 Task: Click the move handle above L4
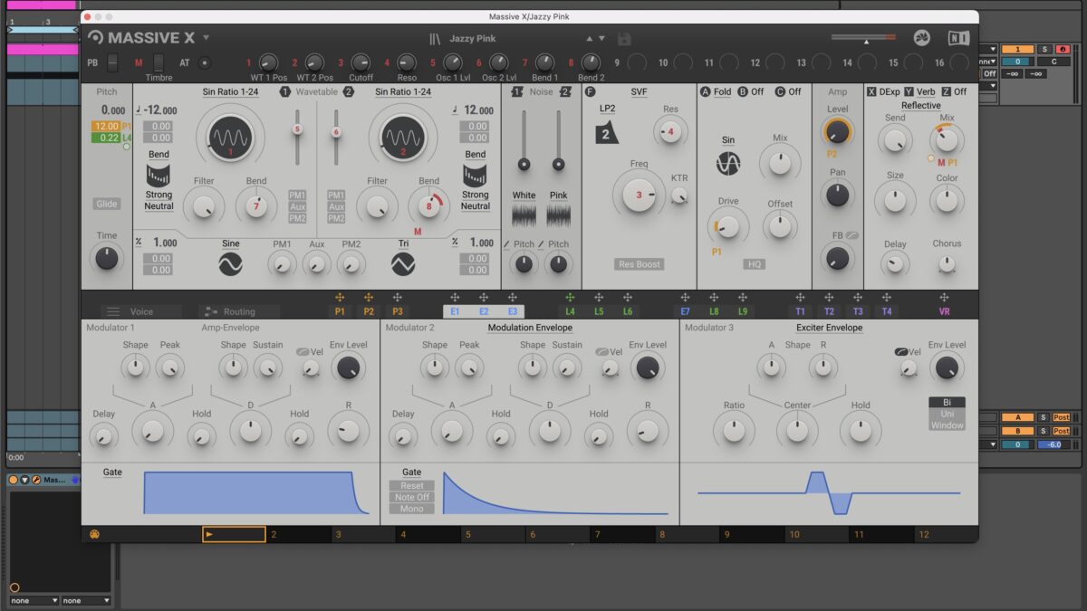pos(570,297)
